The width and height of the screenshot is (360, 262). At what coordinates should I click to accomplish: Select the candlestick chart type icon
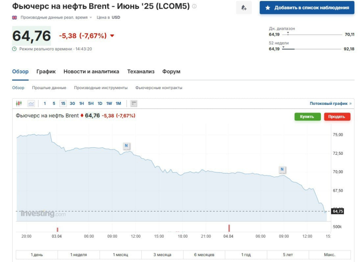click(19, 104)
